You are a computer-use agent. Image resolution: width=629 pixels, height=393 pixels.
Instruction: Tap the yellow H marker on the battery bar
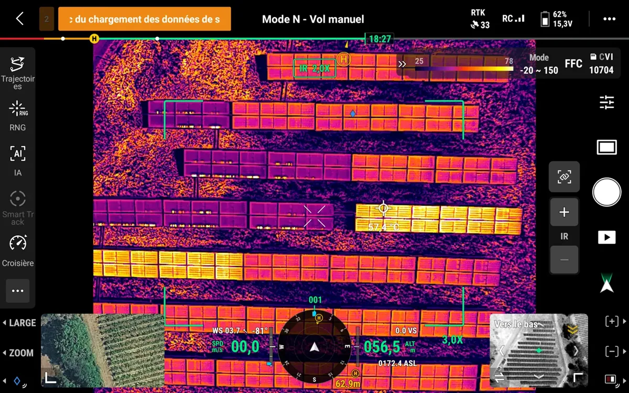[94, 39]
